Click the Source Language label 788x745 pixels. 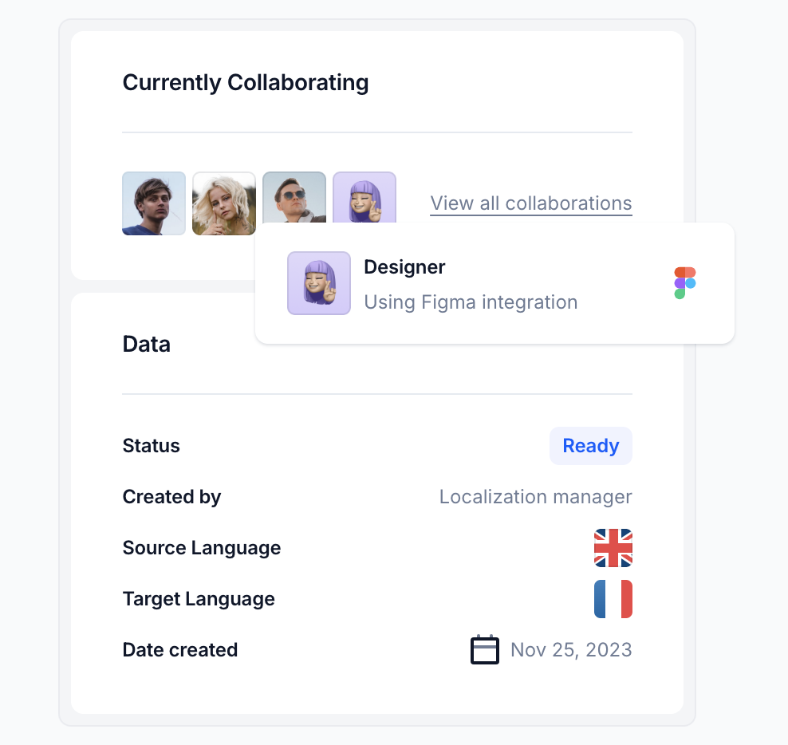click(202, 548)
